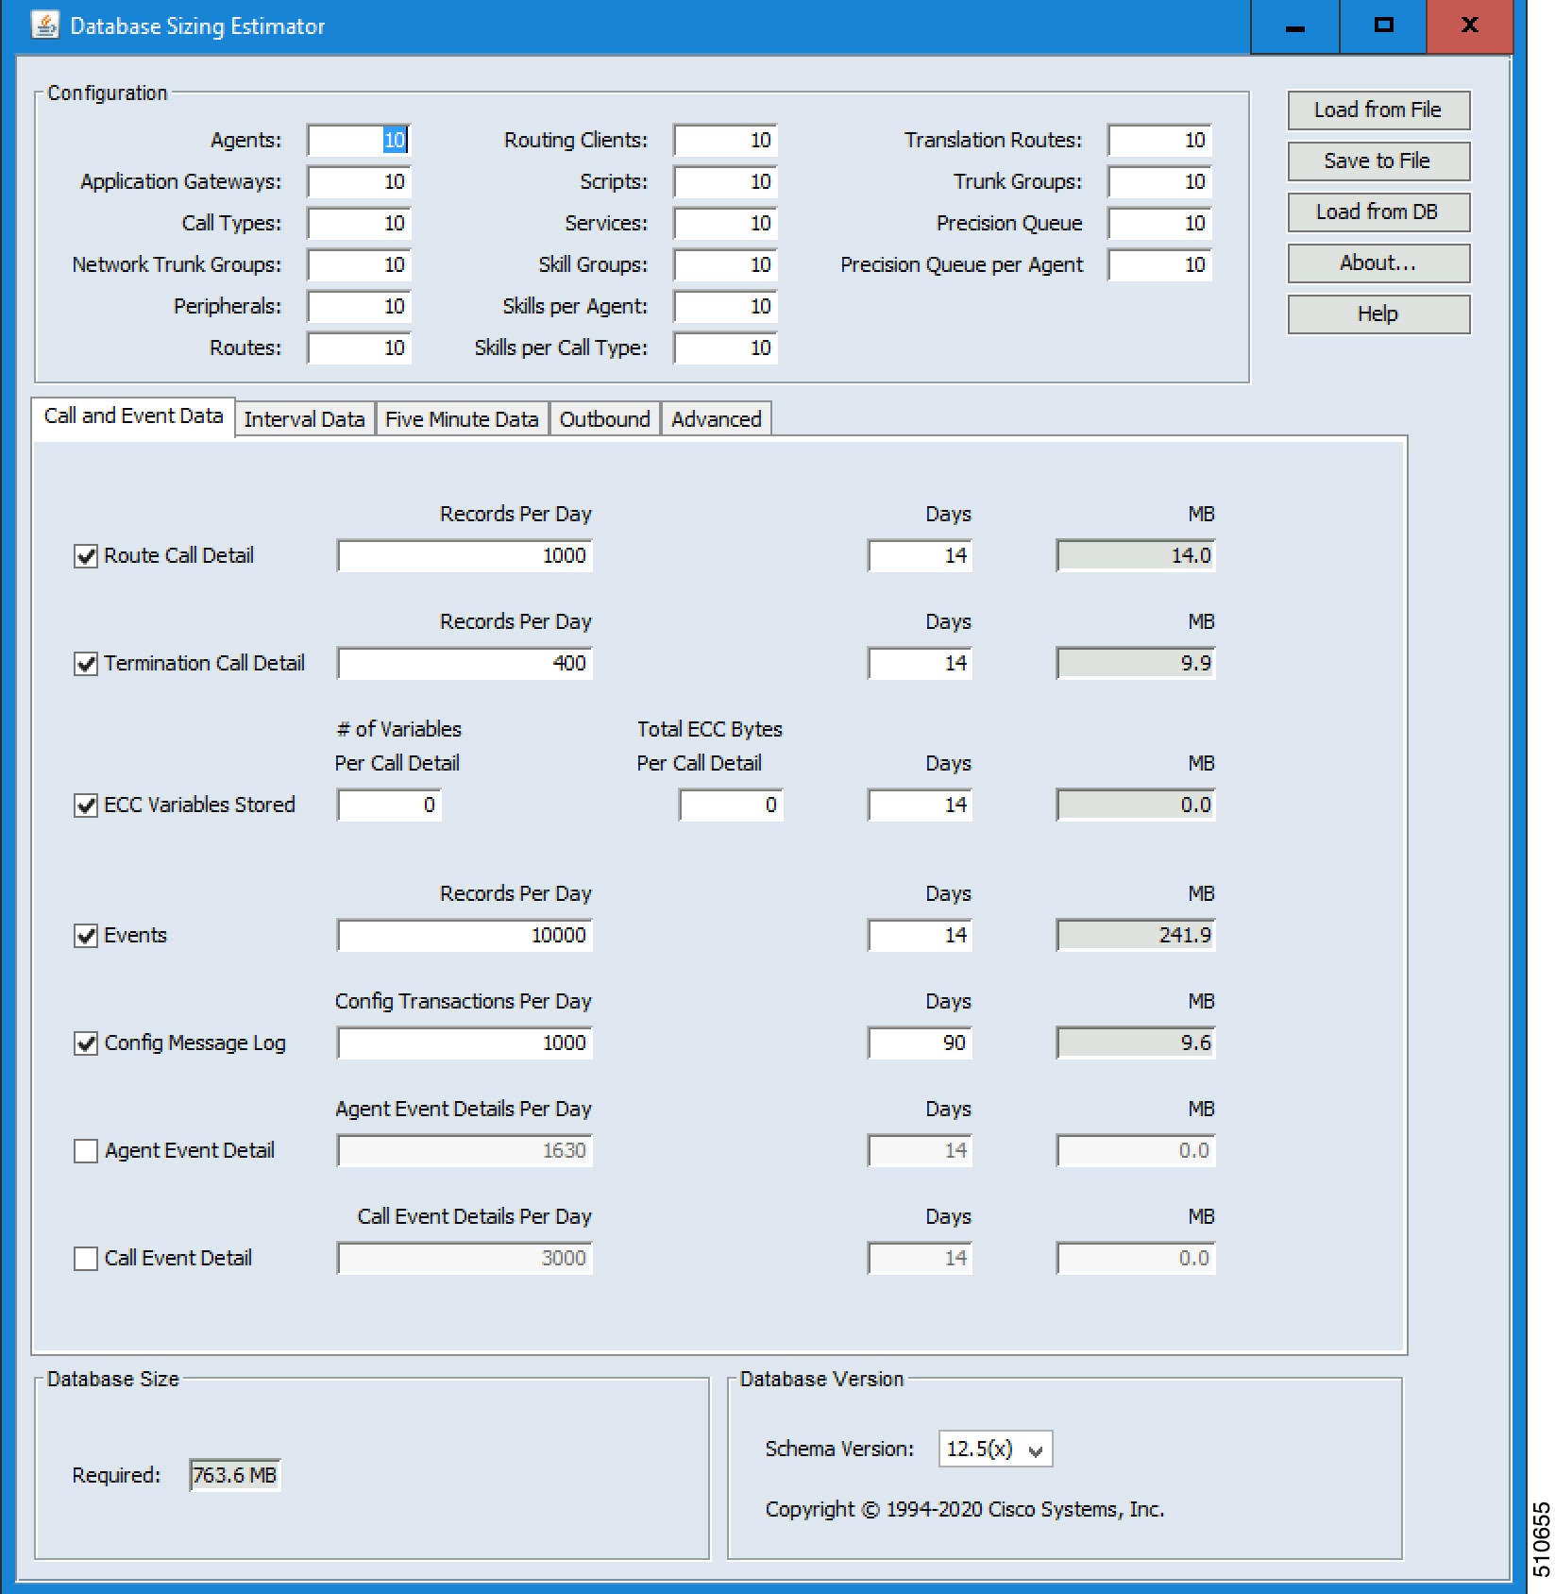Open the Advanced tab
The width and height of the screenshot is (1555, 1594).
[x=716, y=419]
